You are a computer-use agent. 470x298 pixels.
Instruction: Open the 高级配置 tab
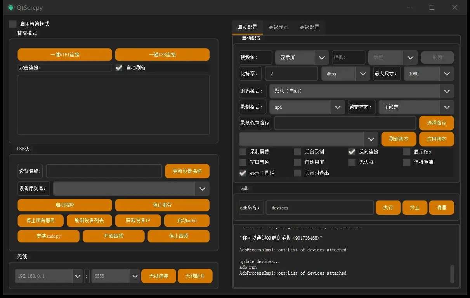(309, 27)
